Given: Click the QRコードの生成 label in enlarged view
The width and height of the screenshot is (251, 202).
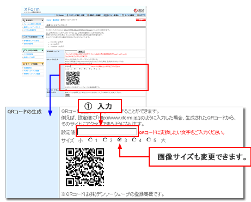Looking at the screenshot, I should pyautogui.click(x=25, y=112).
